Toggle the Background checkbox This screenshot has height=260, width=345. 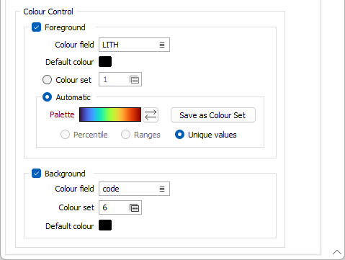coord(36,174)
